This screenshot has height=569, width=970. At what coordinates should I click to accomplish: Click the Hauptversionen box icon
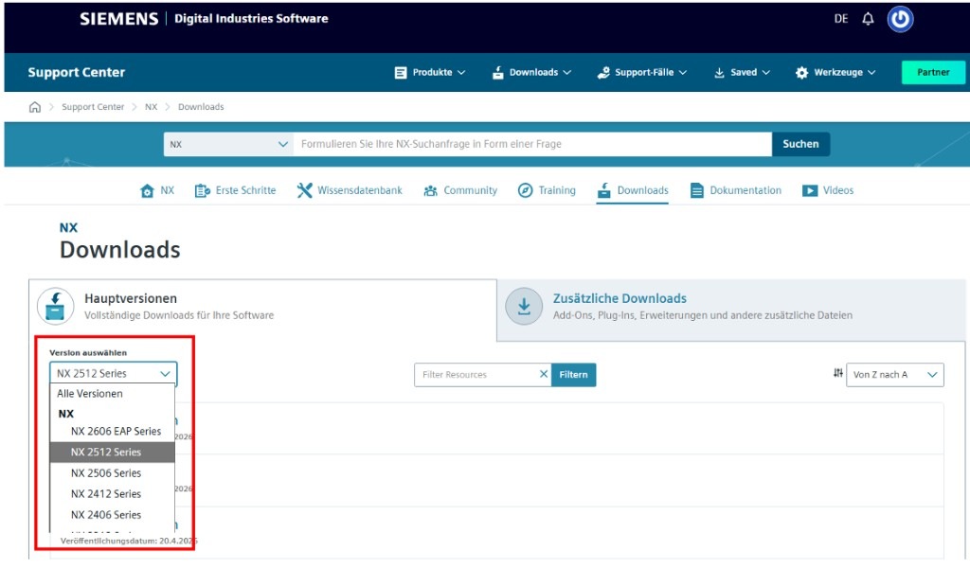point(55,306)
